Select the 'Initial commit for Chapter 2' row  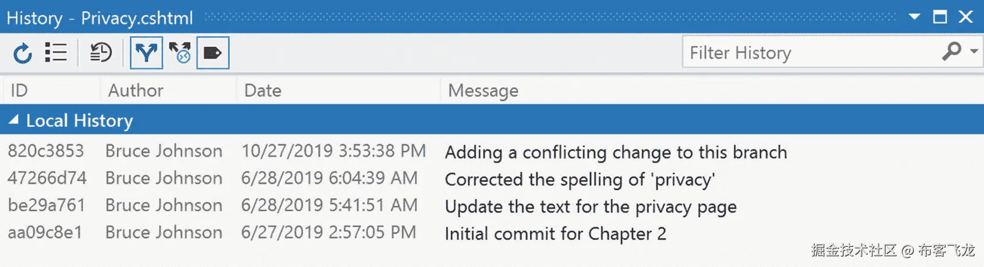[x=555, y=234]
